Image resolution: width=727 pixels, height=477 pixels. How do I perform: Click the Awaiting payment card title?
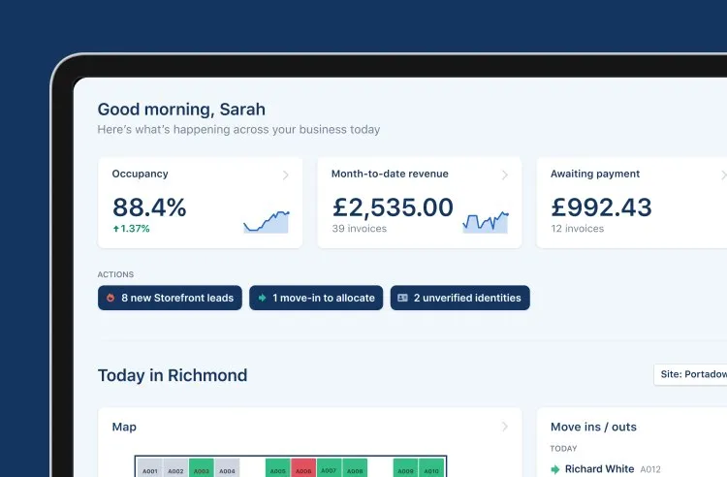coord(595,174)
